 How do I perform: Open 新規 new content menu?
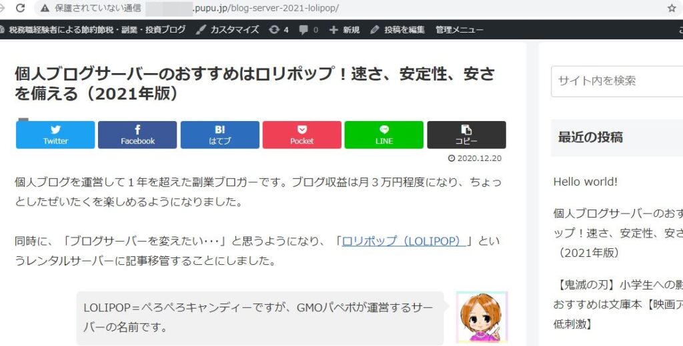344,29
